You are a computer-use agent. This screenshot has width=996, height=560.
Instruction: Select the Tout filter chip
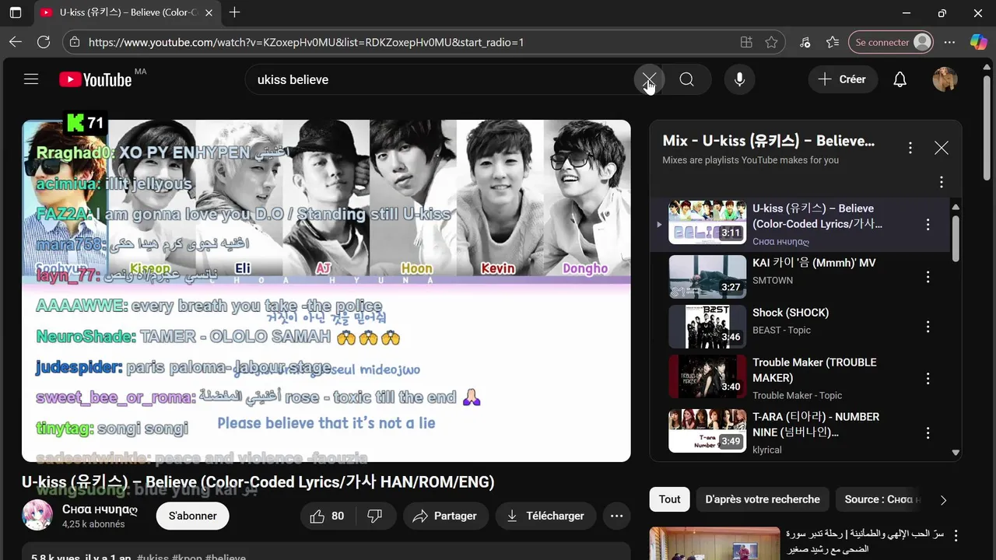click(x=670, y=499)
